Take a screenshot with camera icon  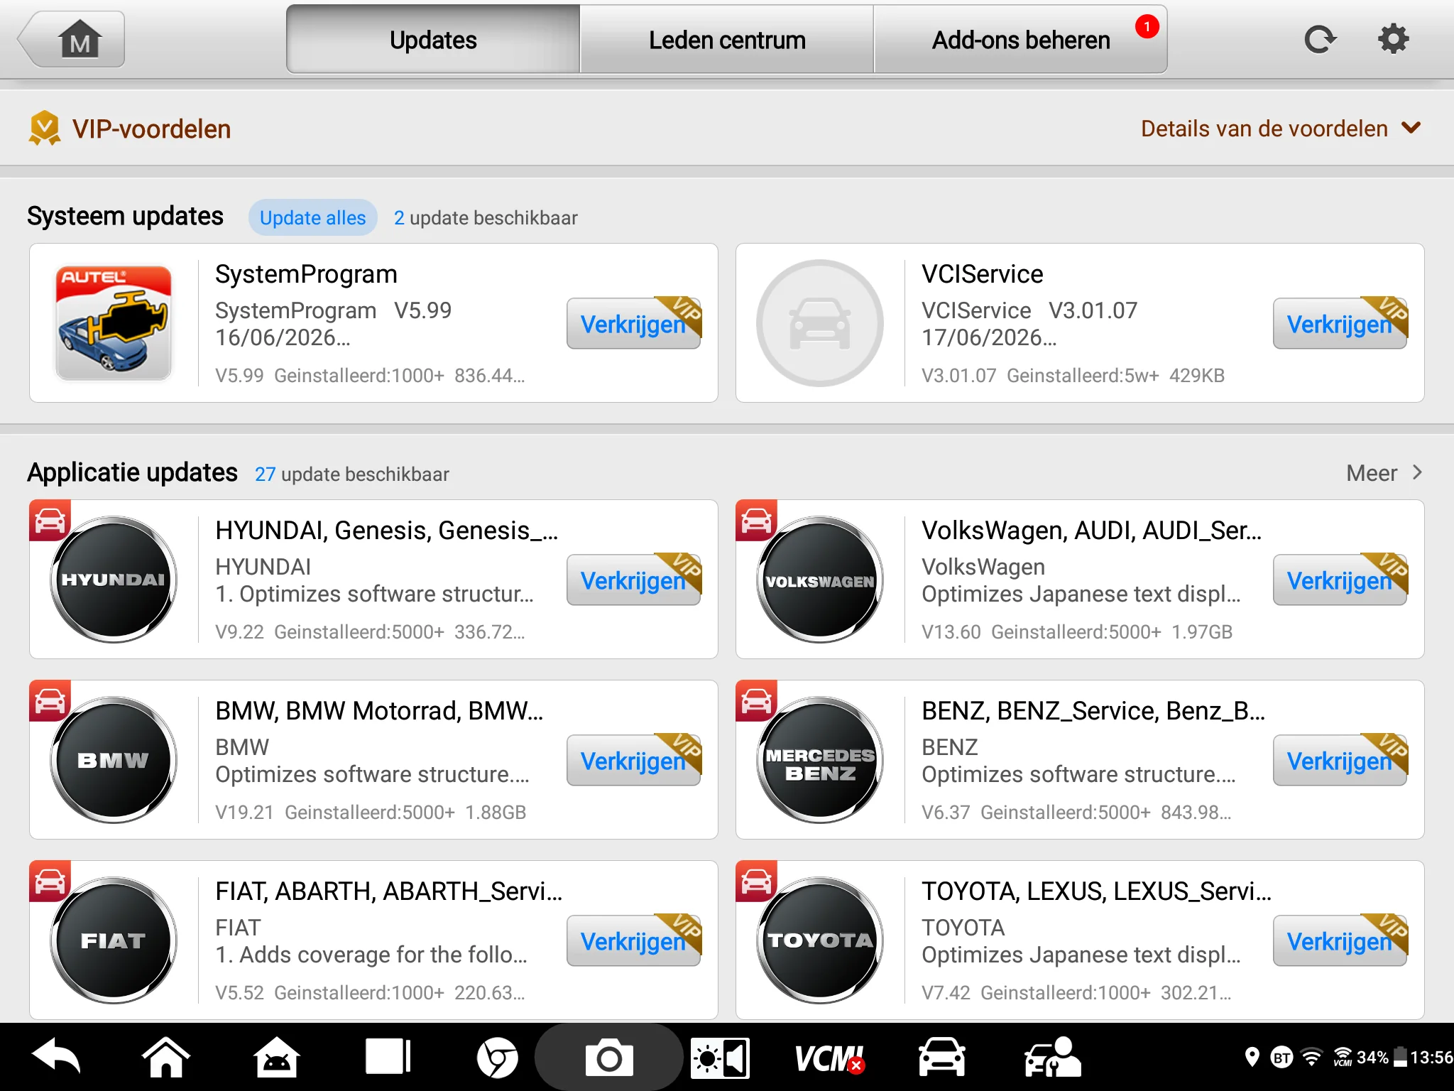click(608, 1058)
